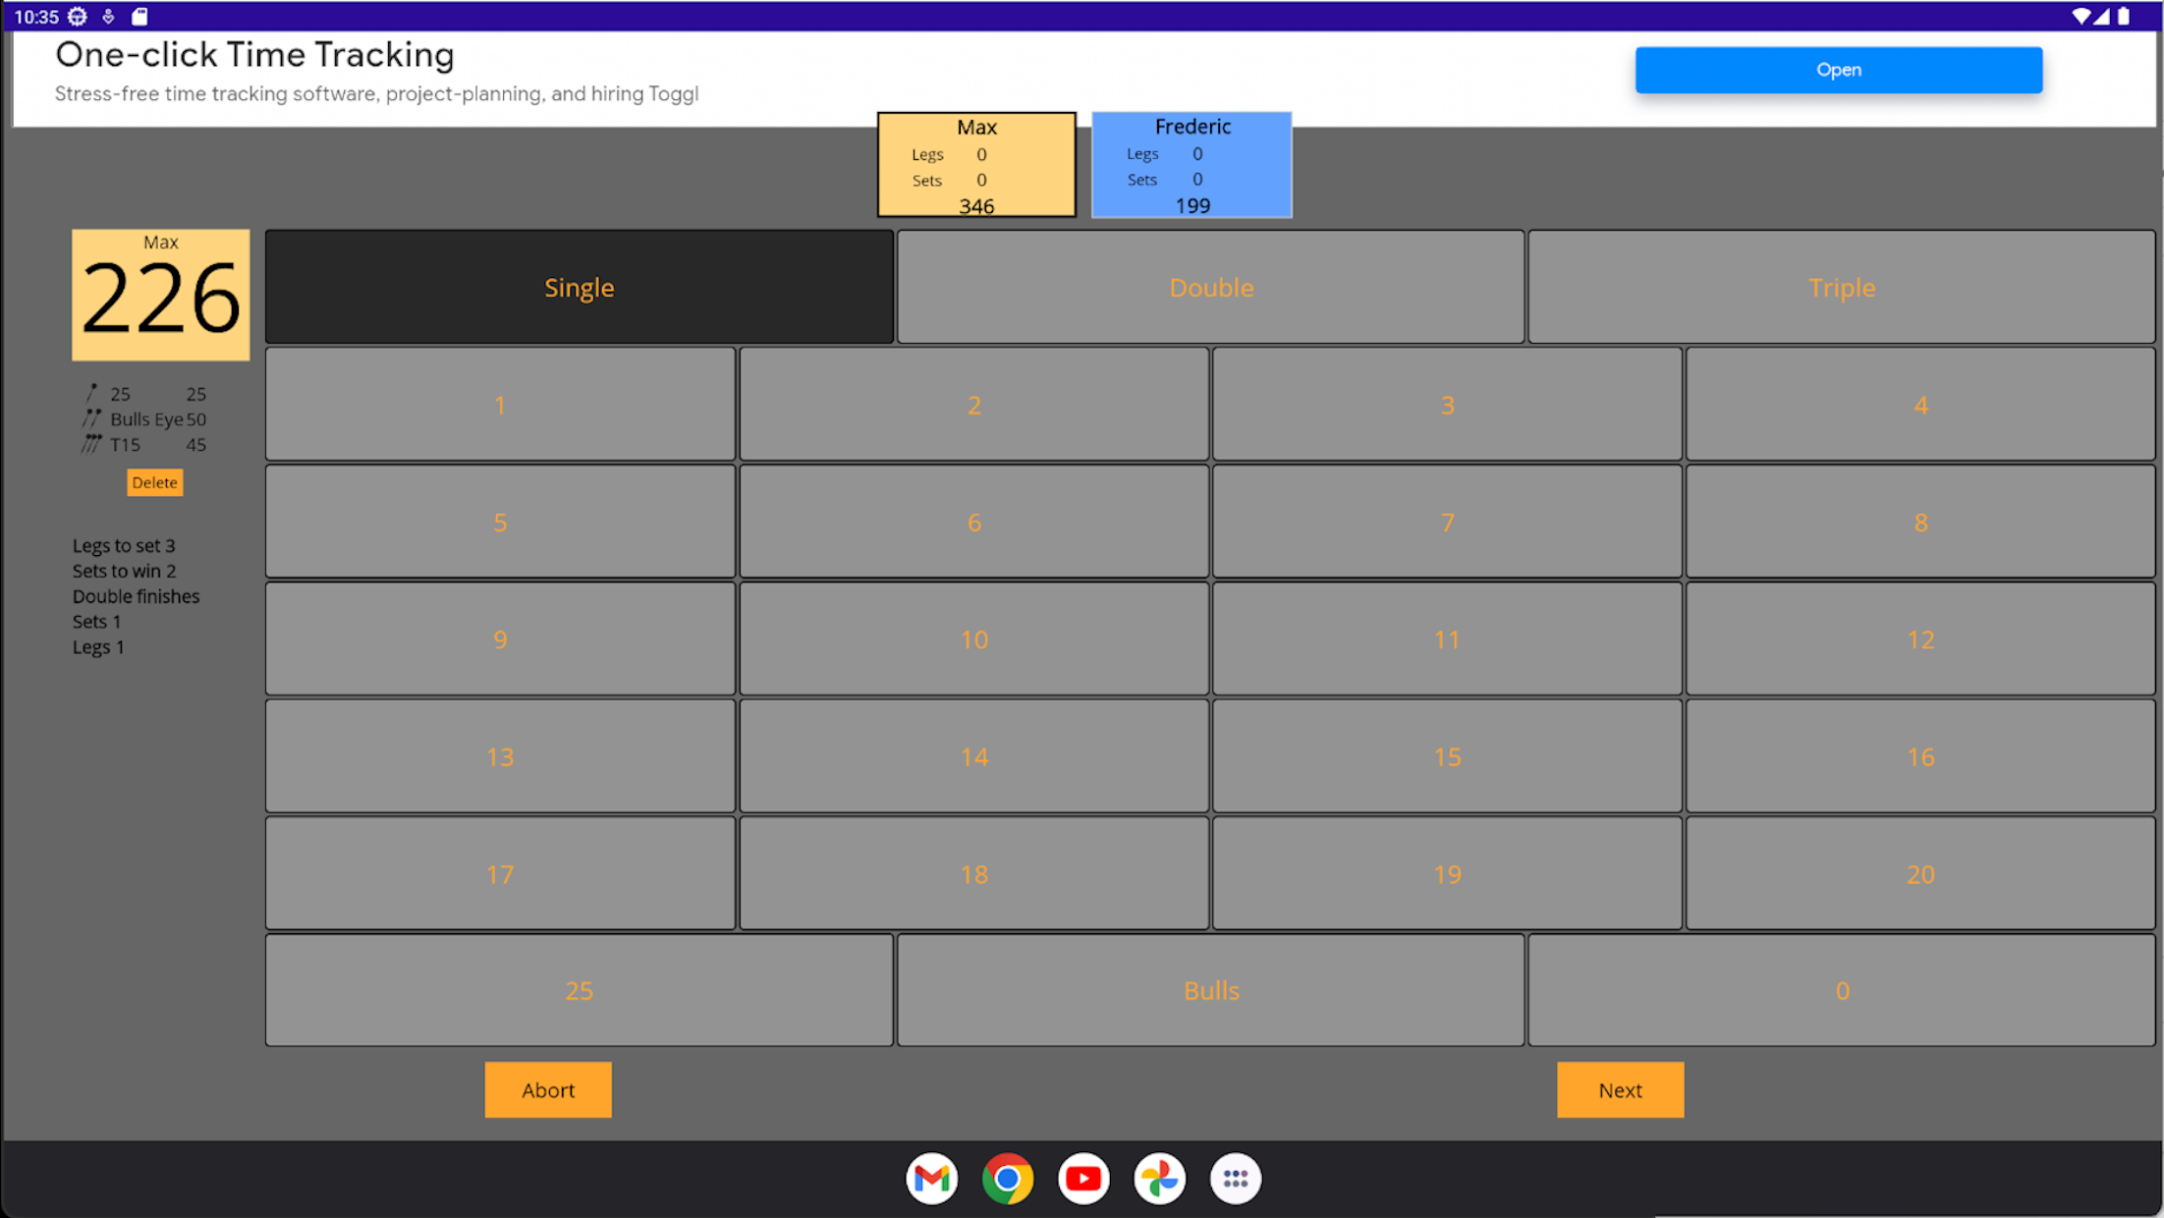Open the Toggl ad
The width and height of the screenshot is (2164, 1218).
click(1838, 70)
